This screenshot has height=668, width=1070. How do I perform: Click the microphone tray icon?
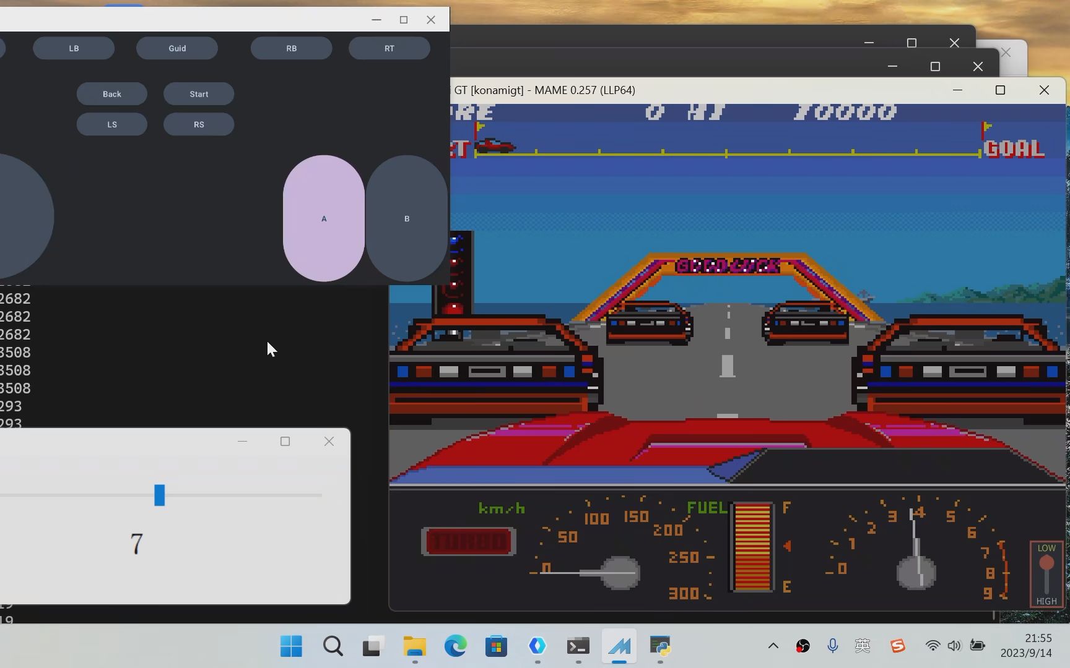(833, 646)
